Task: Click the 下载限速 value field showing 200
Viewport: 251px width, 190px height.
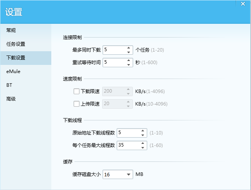Action: click(117, 91)
